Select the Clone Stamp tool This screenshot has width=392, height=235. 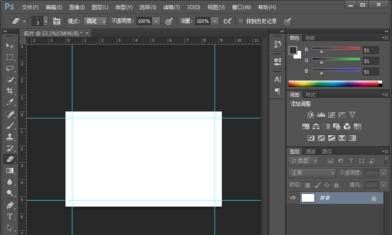(x=10, y=137)
